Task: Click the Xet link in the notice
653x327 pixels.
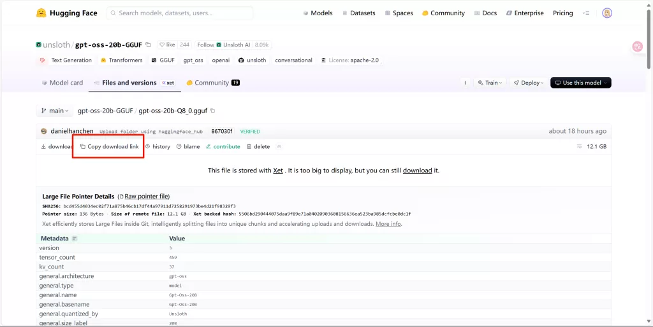Action: 278,170
